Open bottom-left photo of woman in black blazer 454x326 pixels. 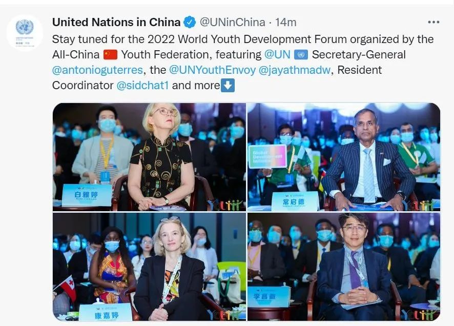point(149,267)
